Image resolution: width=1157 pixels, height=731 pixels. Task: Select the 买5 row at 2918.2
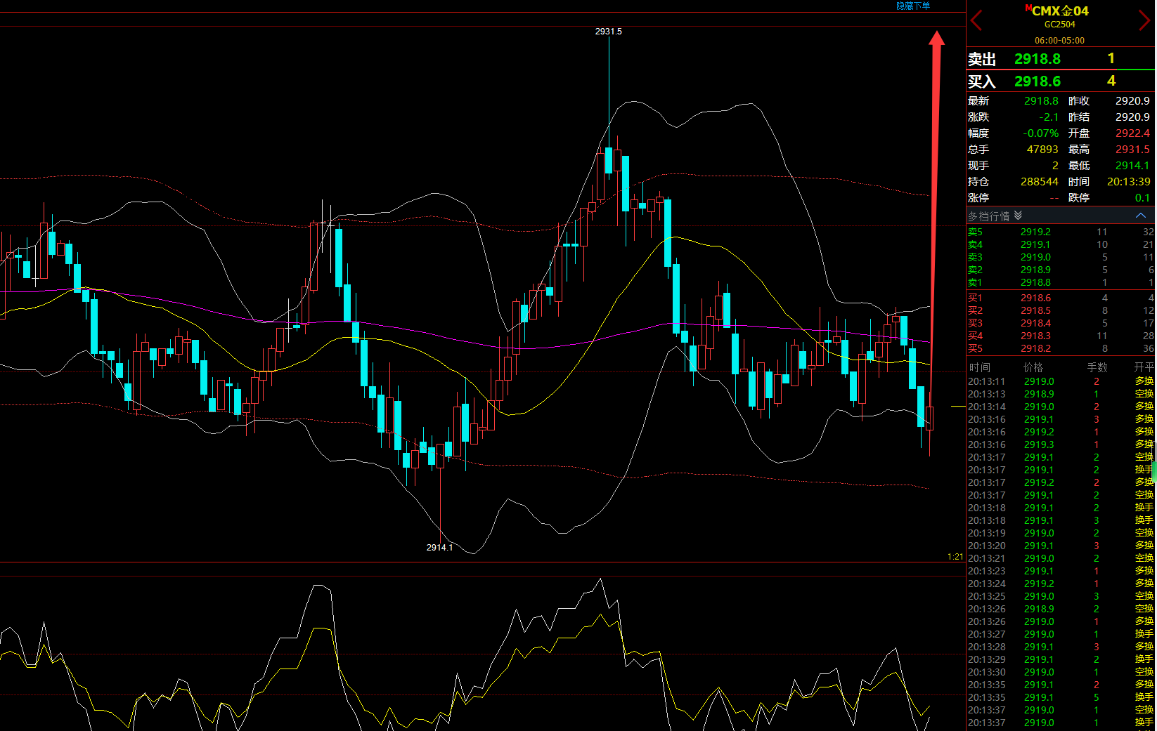[x=1061, y=348]
